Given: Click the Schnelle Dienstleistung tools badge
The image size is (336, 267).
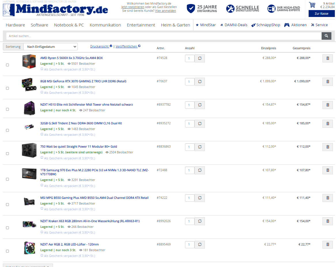Looking at the screenshot, I should point(243,9).
